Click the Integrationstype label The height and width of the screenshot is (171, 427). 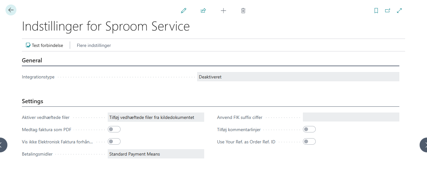click(x=38, y=77)
